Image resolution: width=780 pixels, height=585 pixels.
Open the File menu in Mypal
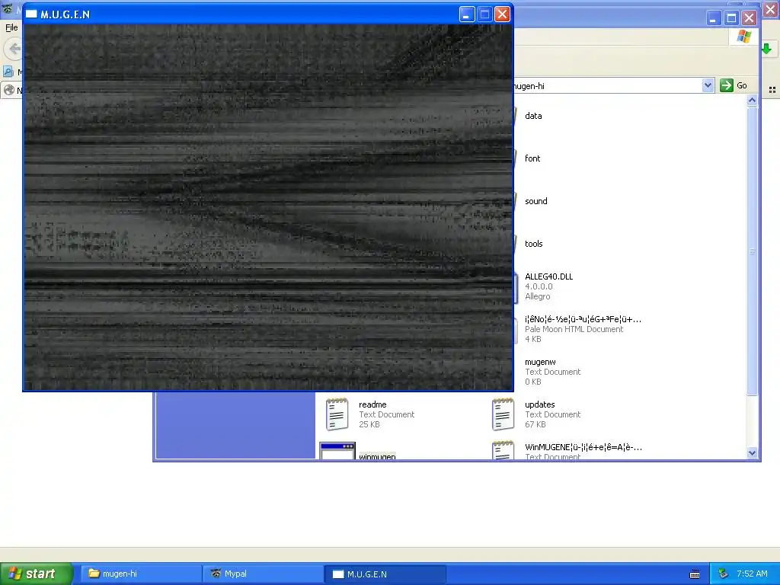(x=11, y=27)
